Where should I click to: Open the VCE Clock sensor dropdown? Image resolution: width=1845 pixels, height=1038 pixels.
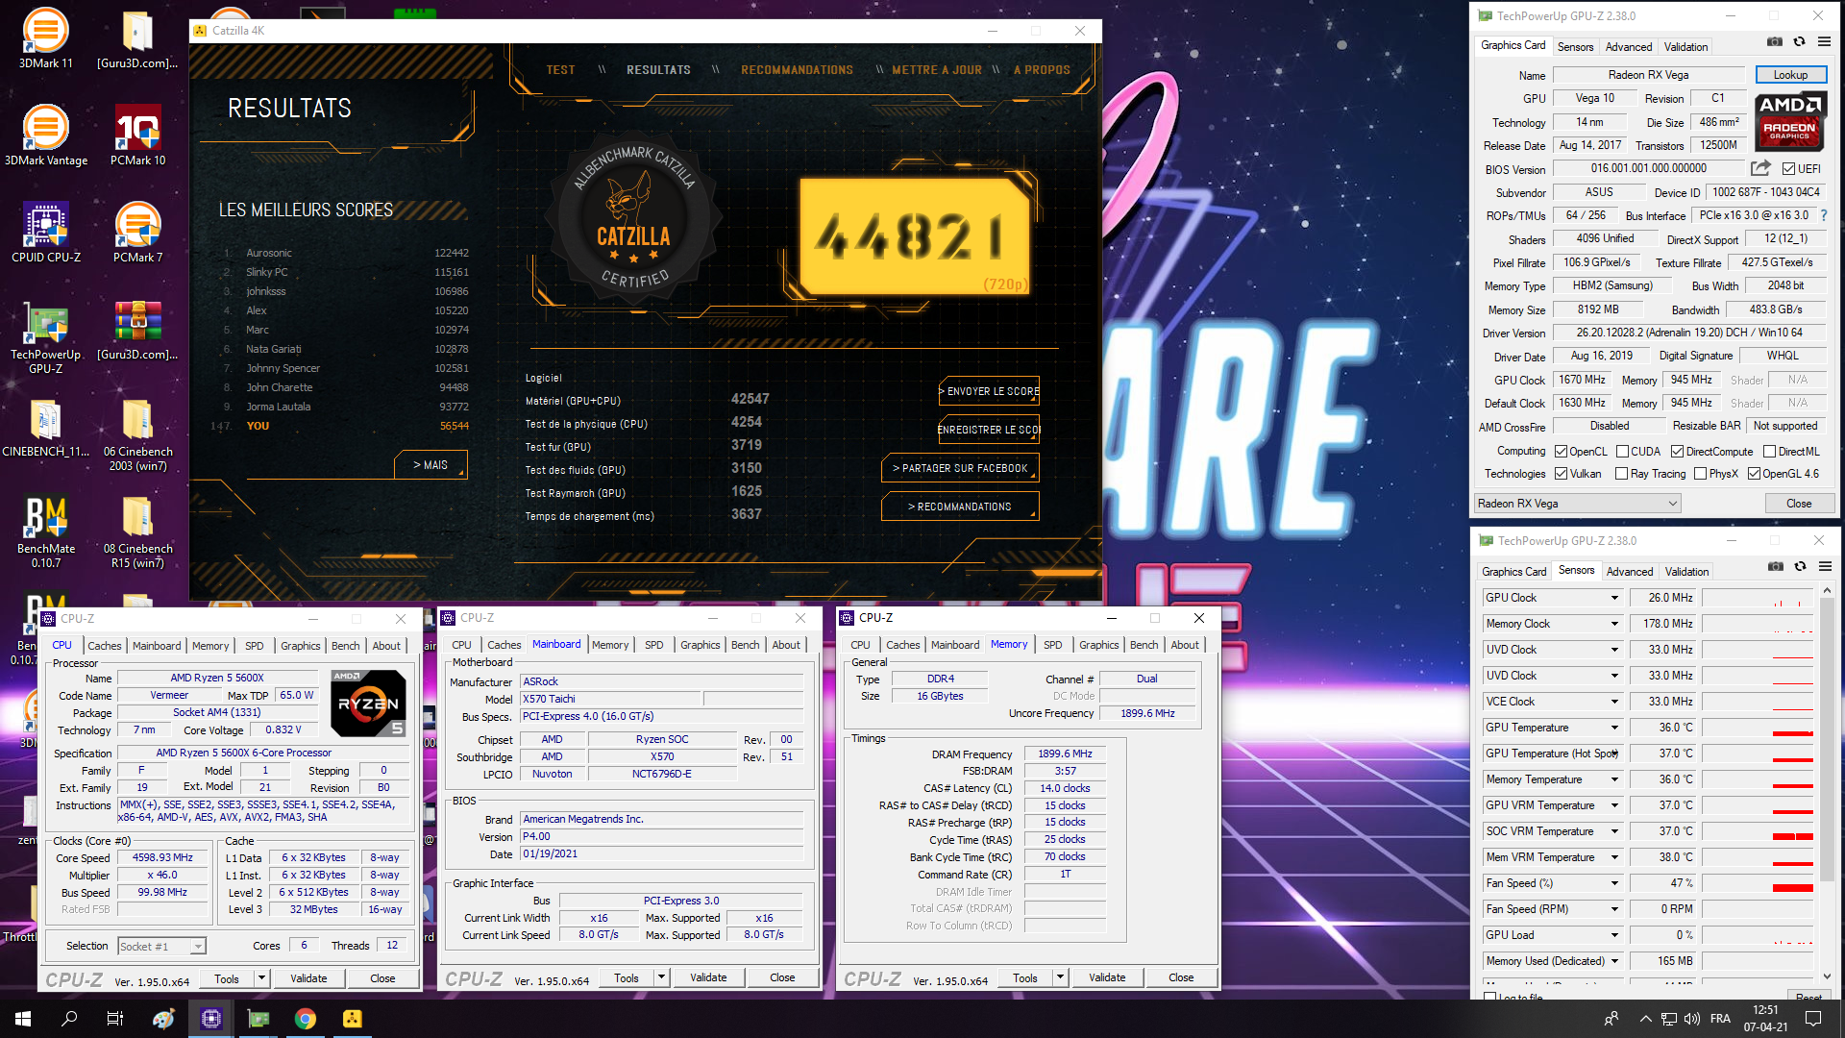point(1614,702)
